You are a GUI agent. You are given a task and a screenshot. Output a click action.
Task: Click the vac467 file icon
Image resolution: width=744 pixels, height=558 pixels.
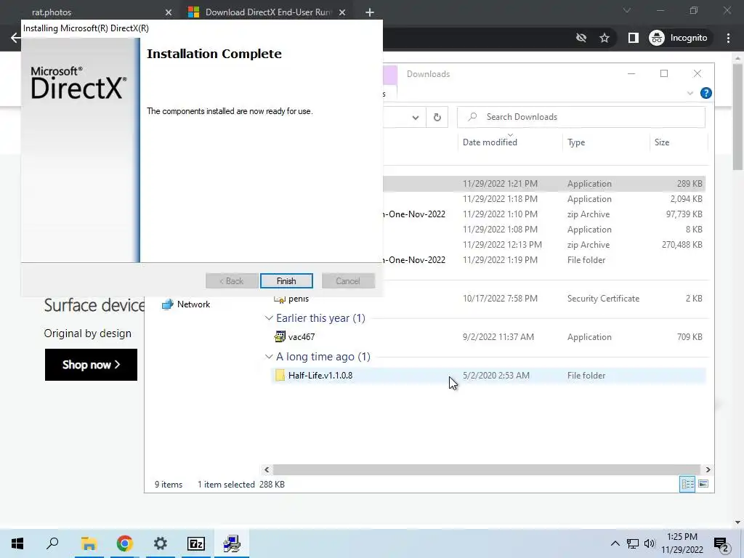pyautogui.click(x=280, y=337)
